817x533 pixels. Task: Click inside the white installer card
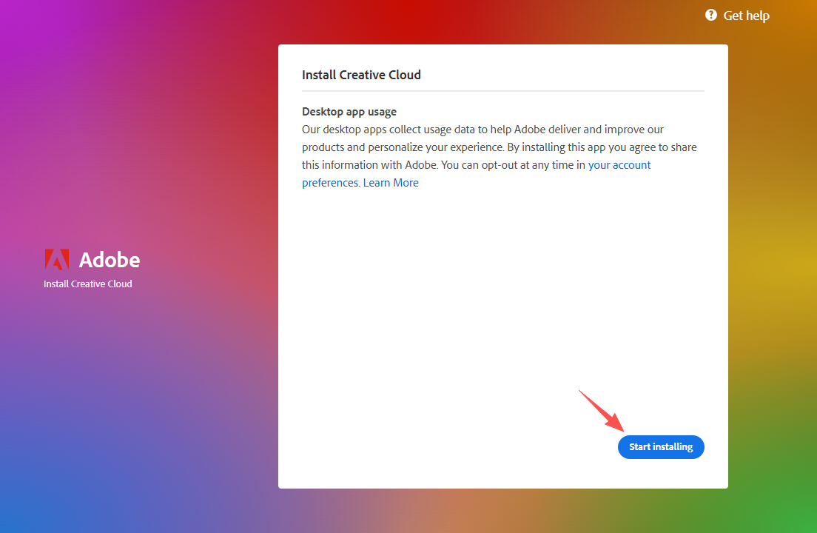[x=503, y=296]
